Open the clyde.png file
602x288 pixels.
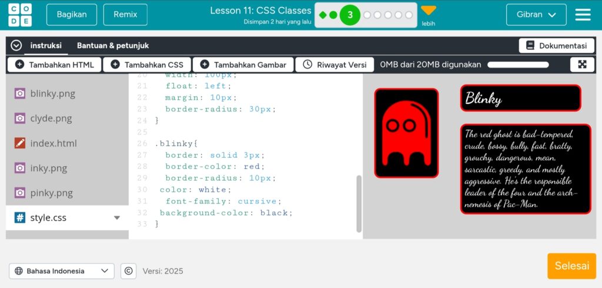click(x=51, y=118)
